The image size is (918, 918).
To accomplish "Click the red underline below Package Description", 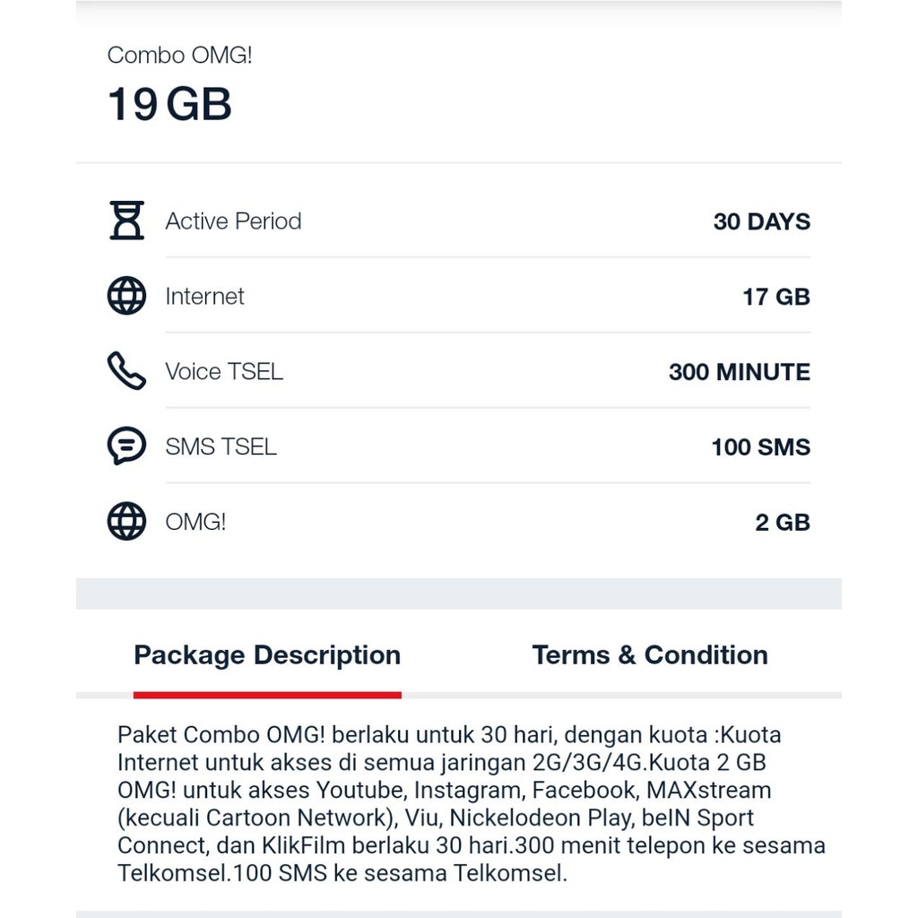I will point(266,692).
